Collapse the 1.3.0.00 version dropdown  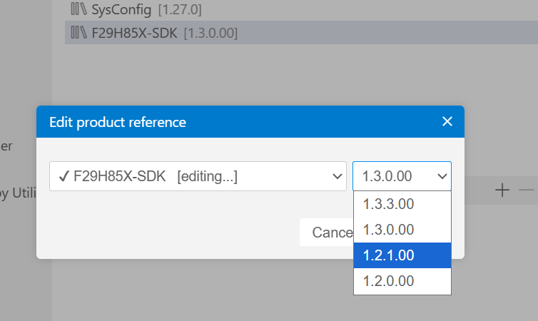pos(402,176)
